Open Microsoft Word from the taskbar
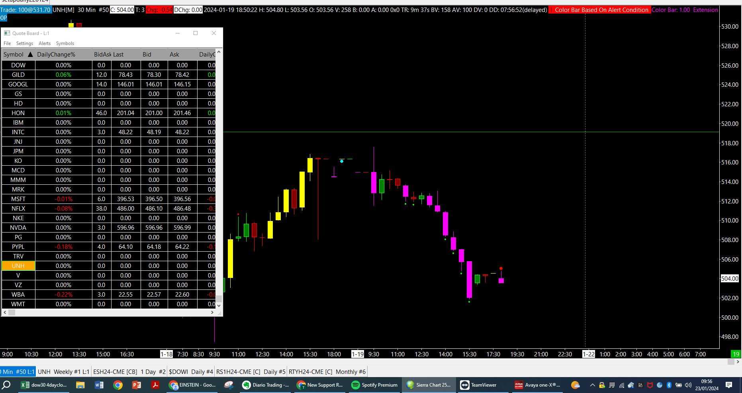The height and width of the screenshot is (393, 742). click(x=99, y=385)
